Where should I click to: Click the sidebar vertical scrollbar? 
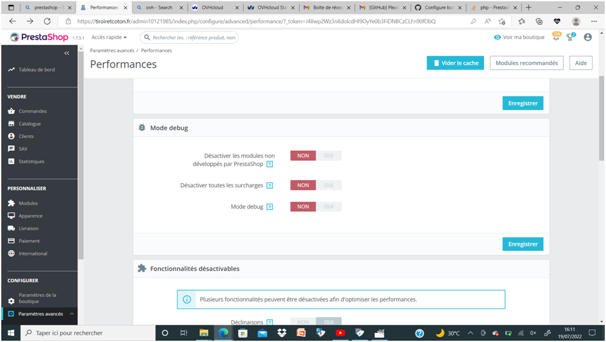80,154
